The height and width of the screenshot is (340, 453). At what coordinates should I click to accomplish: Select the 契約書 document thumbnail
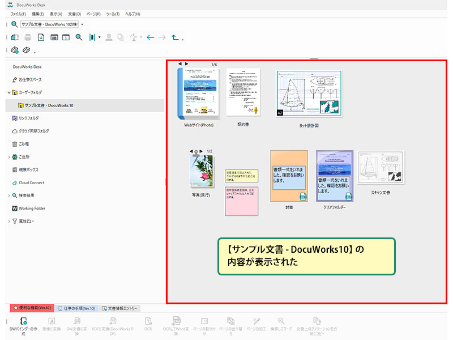coord(243,92)
